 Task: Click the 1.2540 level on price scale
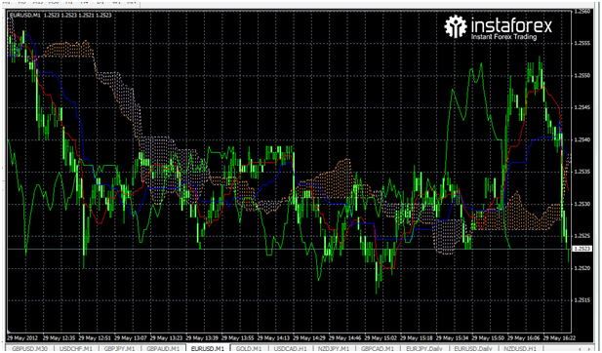tap(582, 139)
